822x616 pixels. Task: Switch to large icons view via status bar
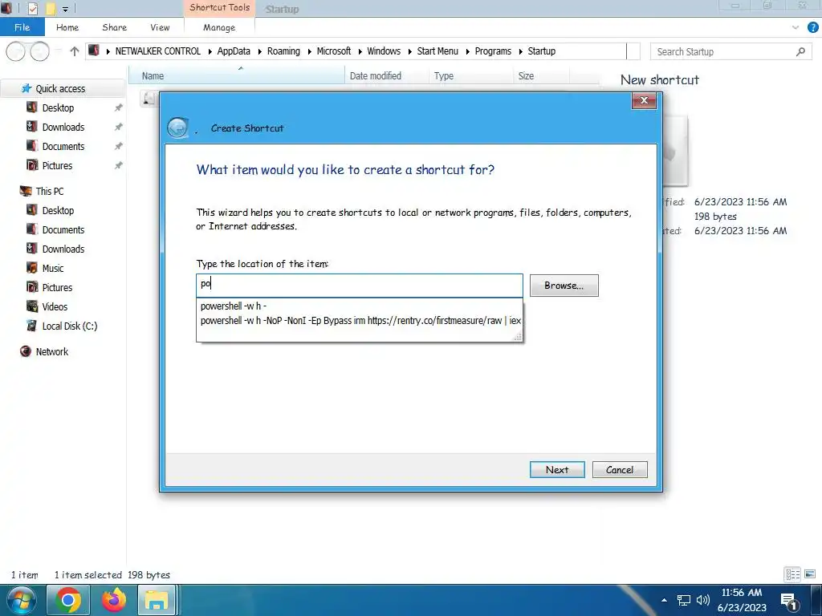tap(810, 574)
